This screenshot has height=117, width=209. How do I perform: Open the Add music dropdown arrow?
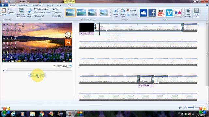(32, 16)
